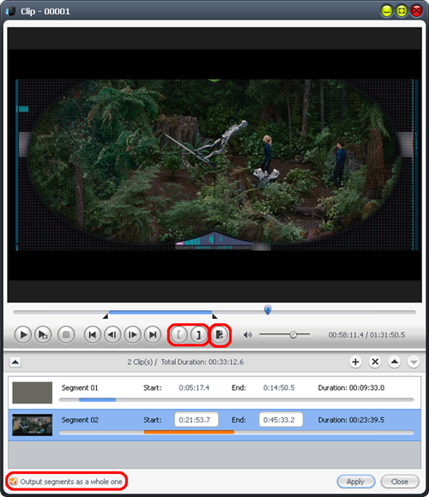
Task: Delete the selected clip with X icon
Action: coord(375,362)
